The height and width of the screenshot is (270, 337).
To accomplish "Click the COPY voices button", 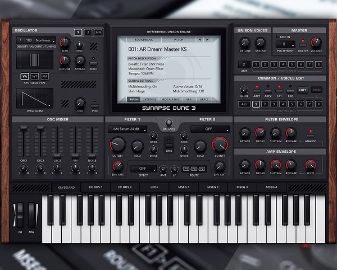I will 303,90.
